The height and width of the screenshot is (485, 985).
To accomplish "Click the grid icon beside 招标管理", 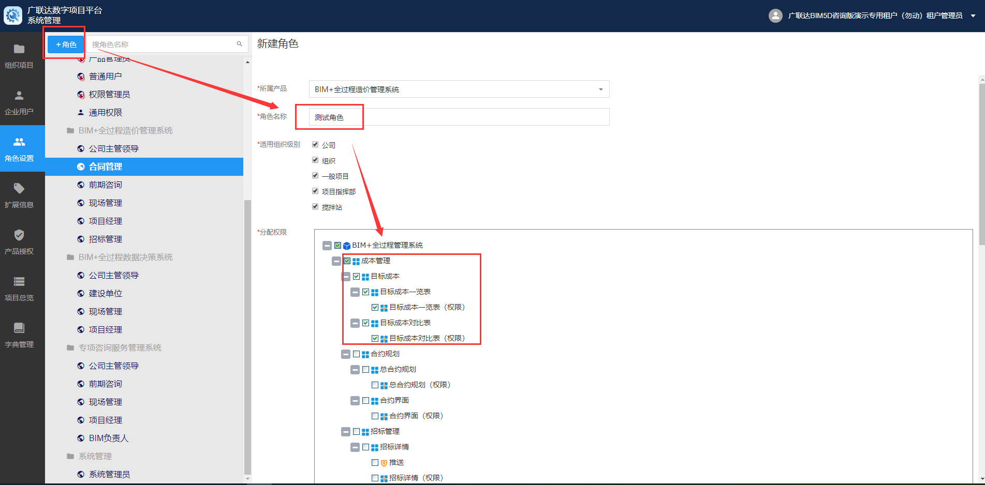I will point(365,432).
